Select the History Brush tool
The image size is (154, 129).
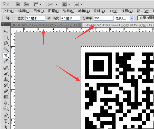[6, 85]
